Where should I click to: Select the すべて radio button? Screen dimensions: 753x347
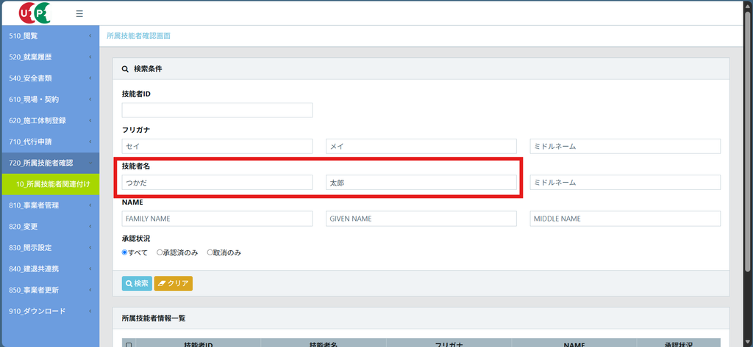[124, 252]
